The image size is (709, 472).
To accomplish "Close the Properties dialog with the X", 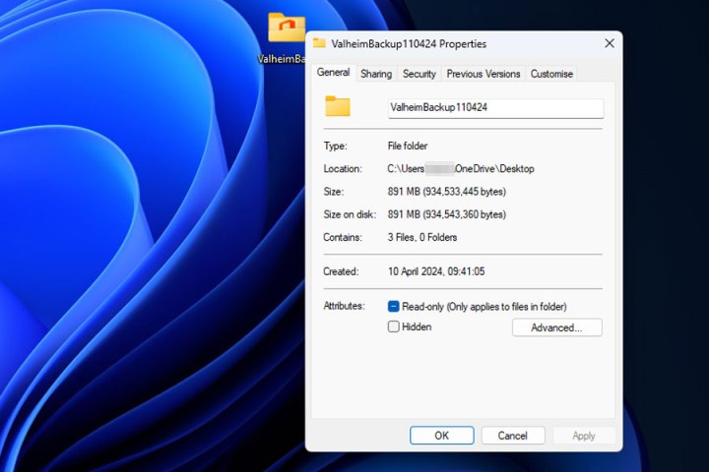I will coord(609,44).
